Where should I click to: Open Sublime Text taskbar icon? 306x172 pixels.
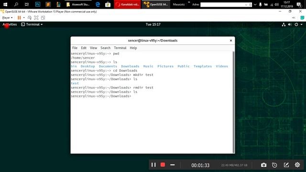tap(48, 4)
